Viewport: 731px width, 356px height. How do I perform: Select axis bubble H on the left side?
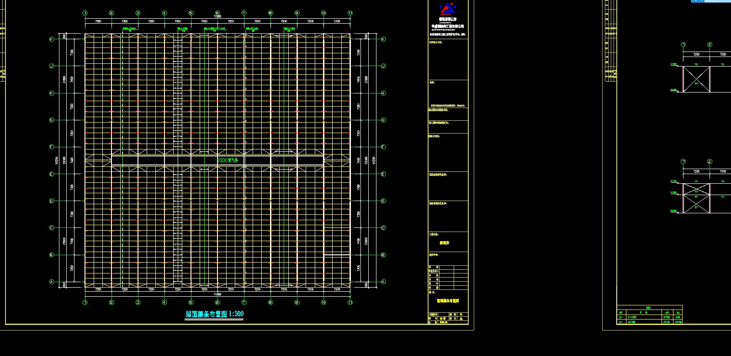[52, 93]
